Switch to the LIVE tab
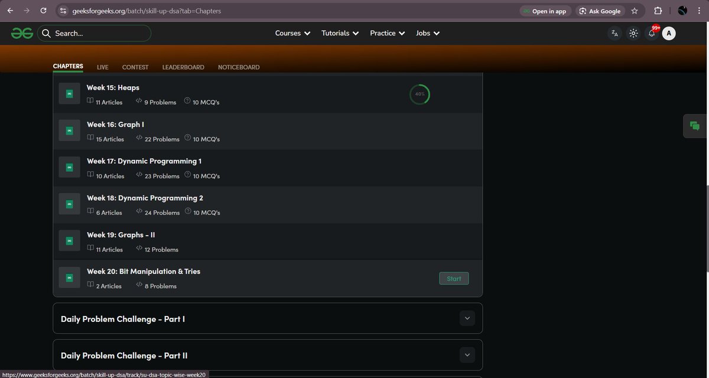 (x=103, y=67)
